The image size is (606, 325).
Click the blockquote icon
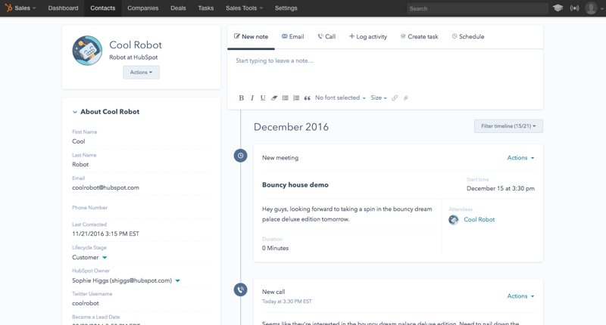[x=307, y=98]
